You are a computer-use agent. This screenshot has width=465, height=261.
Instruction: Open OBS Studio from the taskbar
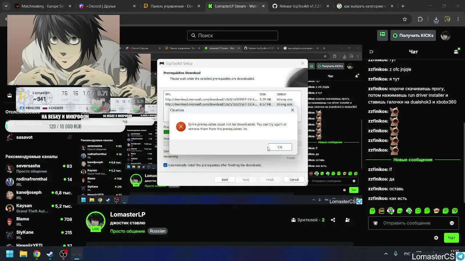[x=64, y=254]
